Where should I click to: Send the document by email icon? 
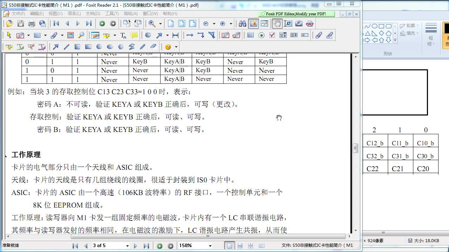[x=42, y=24]
